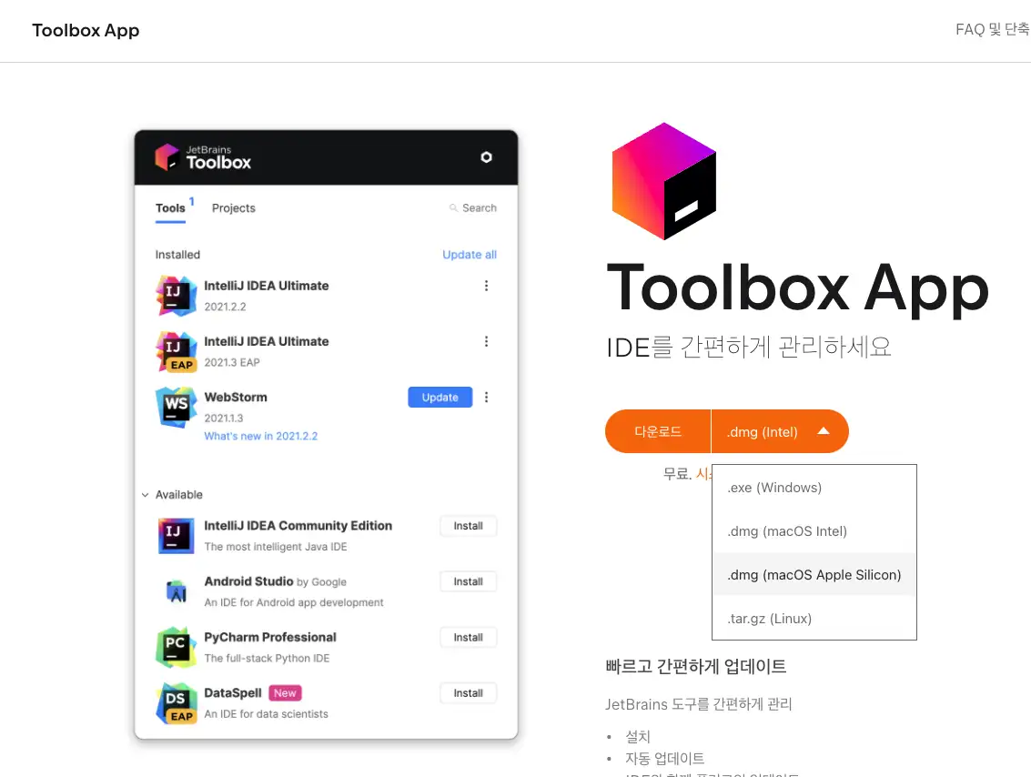Click the New badge next to DataSpell

pyautogui.click(x=285, y=693)
